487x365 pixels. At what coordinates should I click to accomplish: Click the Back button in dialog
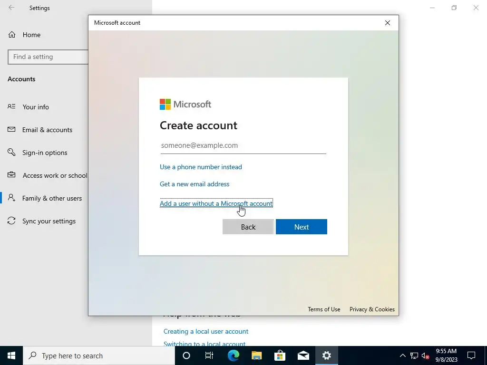[248, 227]
